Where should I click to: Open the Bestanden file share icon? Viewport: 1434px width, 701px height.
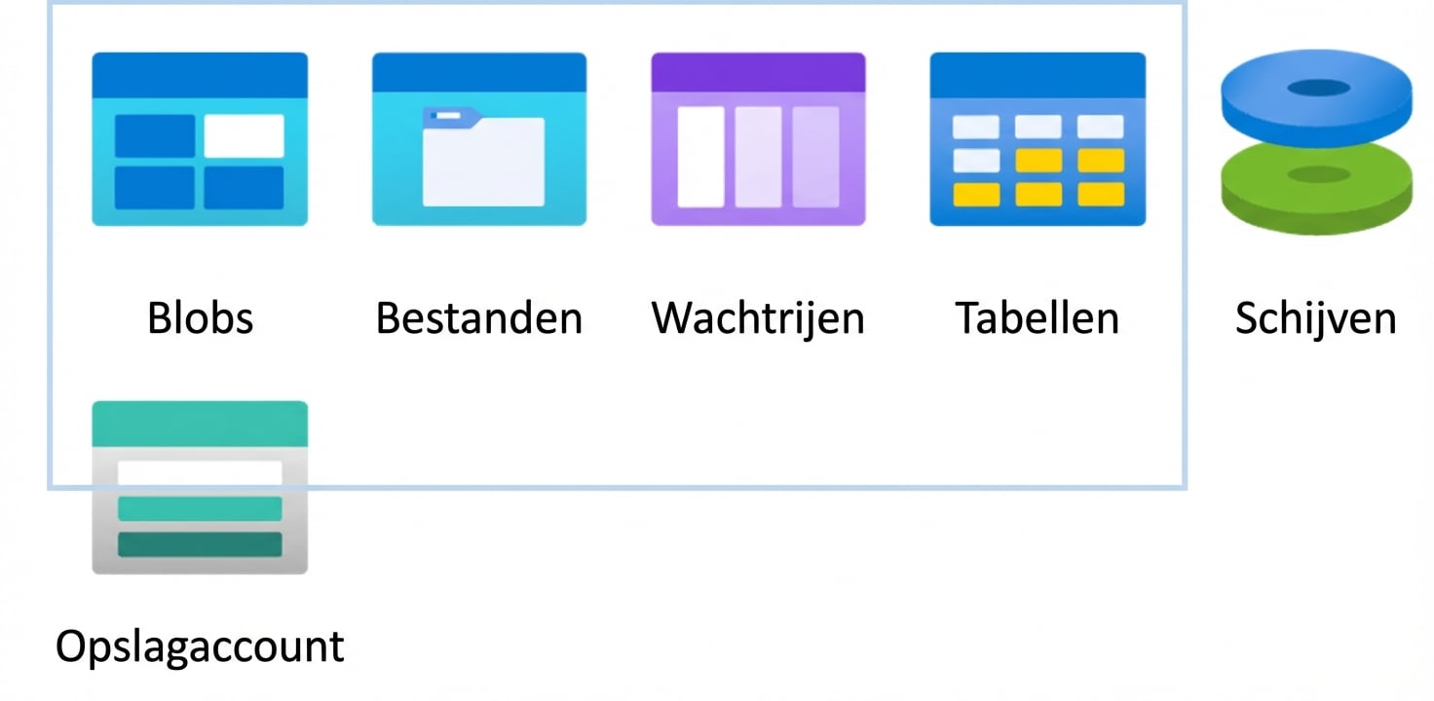pyautogui.click(x=479, y=139)
